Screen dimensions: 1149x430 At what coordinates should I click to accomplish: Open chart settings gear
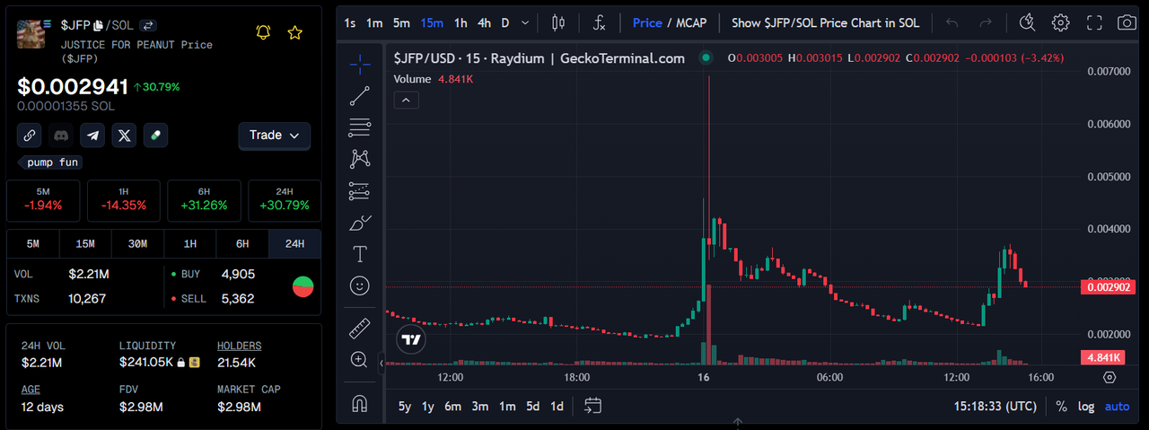pyautogui.click(x=1061, y=22)
